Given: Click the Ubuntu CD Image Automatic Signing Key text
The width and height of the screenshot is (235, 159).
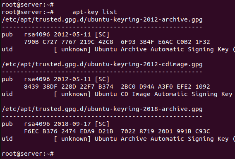Looking at the screenshot, I should [x=163, y=94].
